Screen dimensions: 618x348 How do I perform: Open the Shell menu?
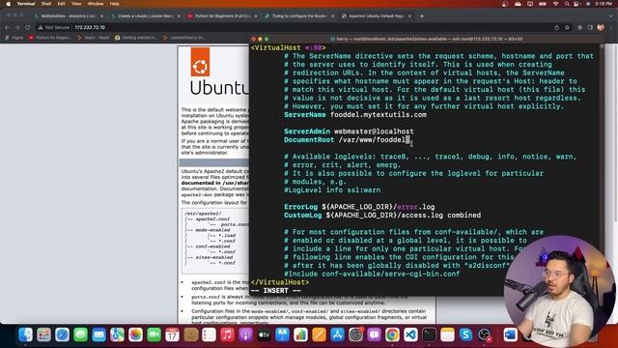coord(46,4)
